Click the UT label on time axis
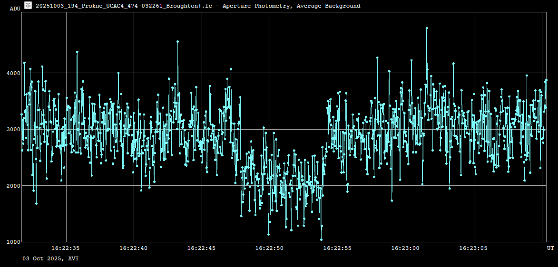 pos(550,248)
